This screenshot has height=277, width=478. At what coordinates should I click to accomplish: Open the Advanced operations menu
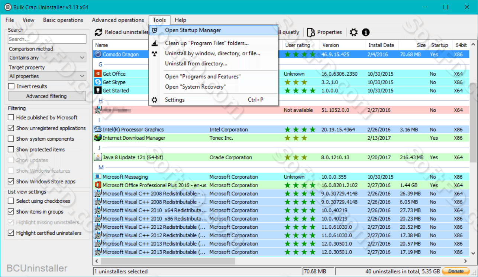(118, 20)
